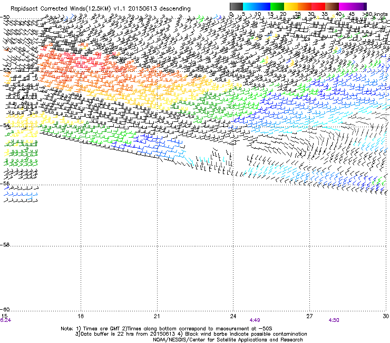Click the '30' longitude label at bottom right
The width and height of the screenshot is (390, 343).
(386, 316)
